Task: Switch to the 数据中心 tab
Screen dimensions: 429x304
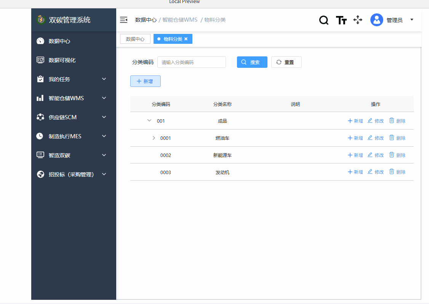Action: click(135, 39)
